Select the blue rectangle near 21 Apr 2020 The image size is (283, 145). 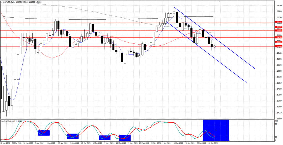coord(73,136)
